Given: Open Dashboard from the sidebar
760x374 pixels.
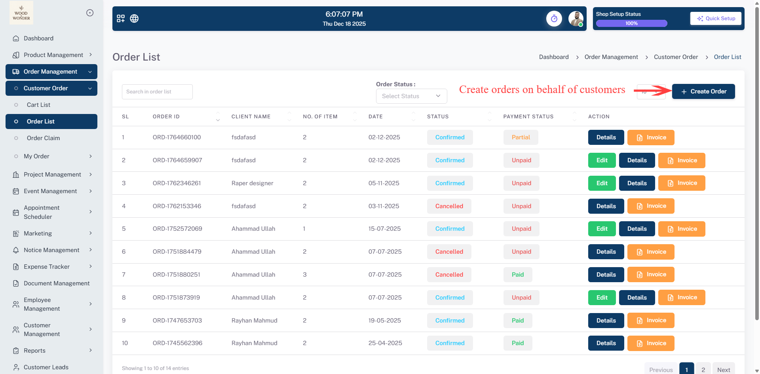Looking at the screenshot, I should click(x=38, y=38).
